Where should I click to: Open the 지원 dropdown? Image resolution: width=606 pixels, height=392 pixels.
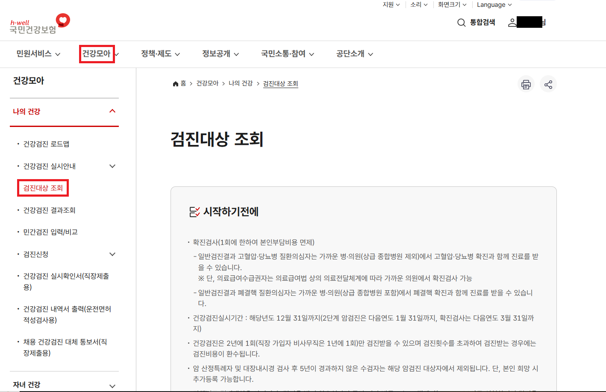coord(390,5)
